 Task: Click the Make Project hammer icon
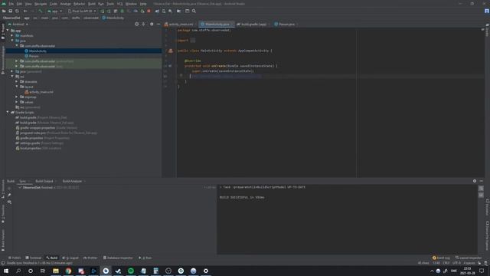[41, 11]
